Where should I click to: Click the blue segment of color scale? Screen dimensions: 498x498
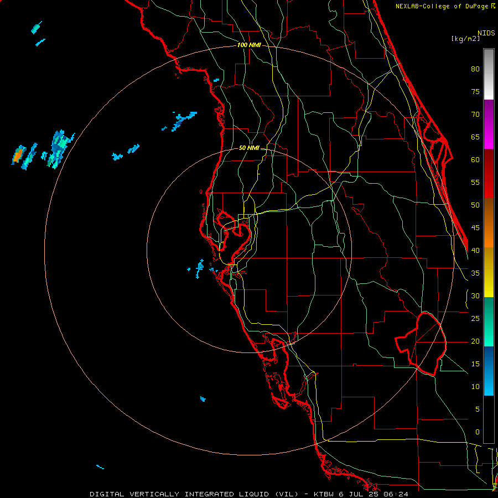(489, 371)
